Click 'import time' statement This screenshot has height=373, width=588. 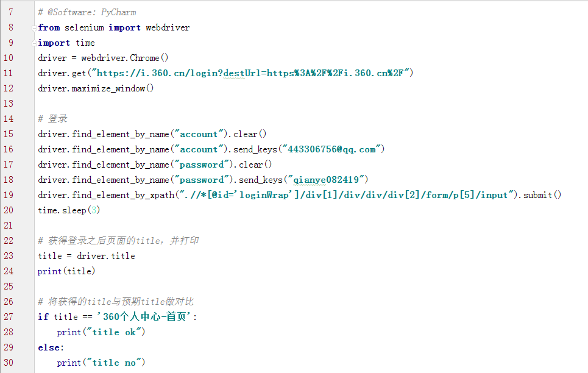(x=66, y=43)
